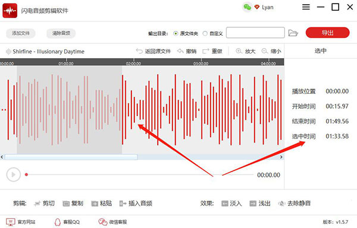Screen dimensions: 357x228
Task: Zoom out with the 缩小 magnifier icon
Action: click(265, 51)
